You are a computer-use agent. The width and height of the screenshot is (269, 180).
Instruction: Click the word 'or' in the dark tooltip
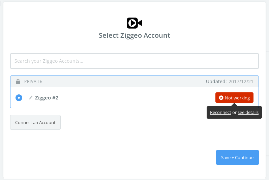point(234,112)
